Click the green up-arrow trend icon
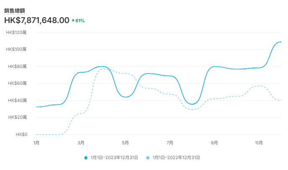The width and height of the screenshot is (288, 170). [73, 21]
